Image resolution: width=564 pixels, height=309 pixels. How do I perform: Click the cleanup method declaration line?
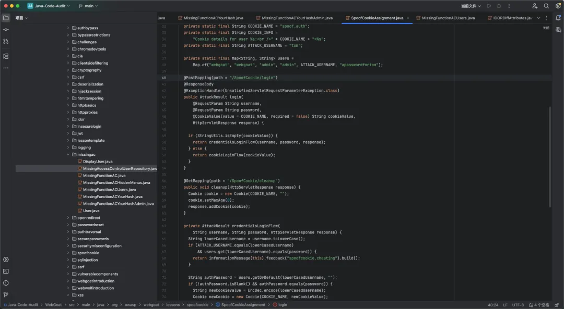point(242,188)
